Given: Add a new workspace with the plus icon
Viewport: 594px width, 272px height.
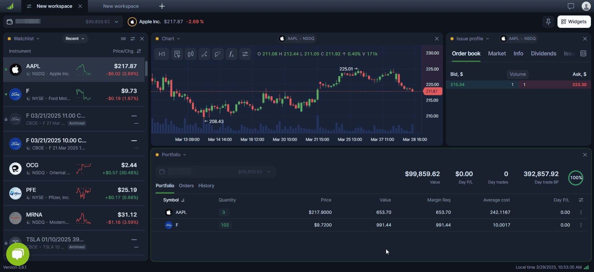Looking at the screenshot, I should [162, 6].
